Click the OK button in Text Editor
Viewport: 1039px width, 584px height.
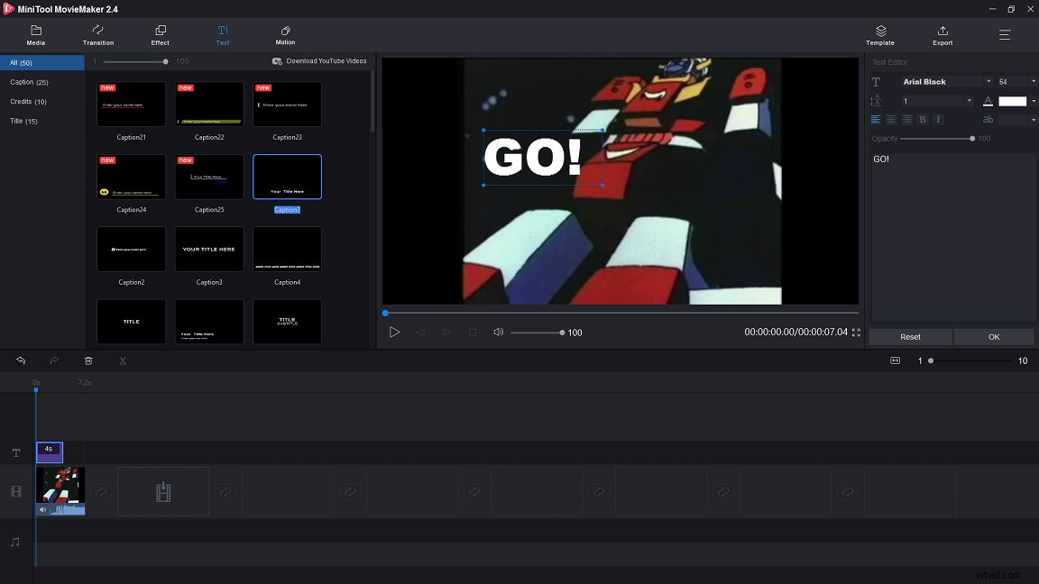(x=993, y=336)
